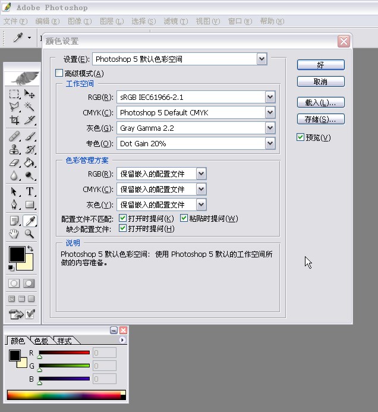Uncheck missing profile 打开时提问(H)

pyautogui.click(x=122, y=228)
